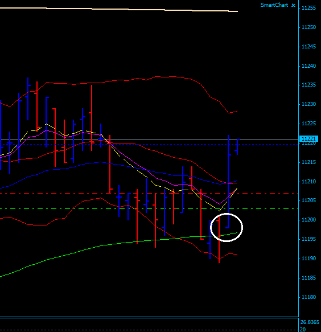
Task: Select the red dash-dot horizontal level line
Action: 149,193
